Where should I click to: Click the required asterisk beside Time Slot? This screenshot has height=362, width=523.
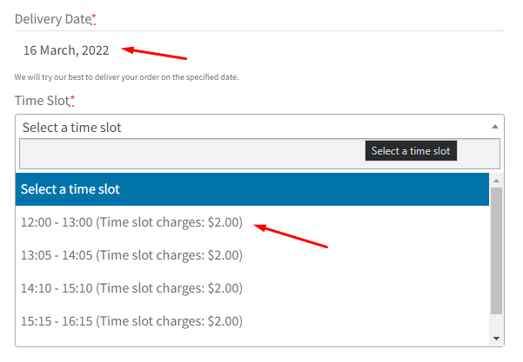pyautogui.click(x=72, y=100)
